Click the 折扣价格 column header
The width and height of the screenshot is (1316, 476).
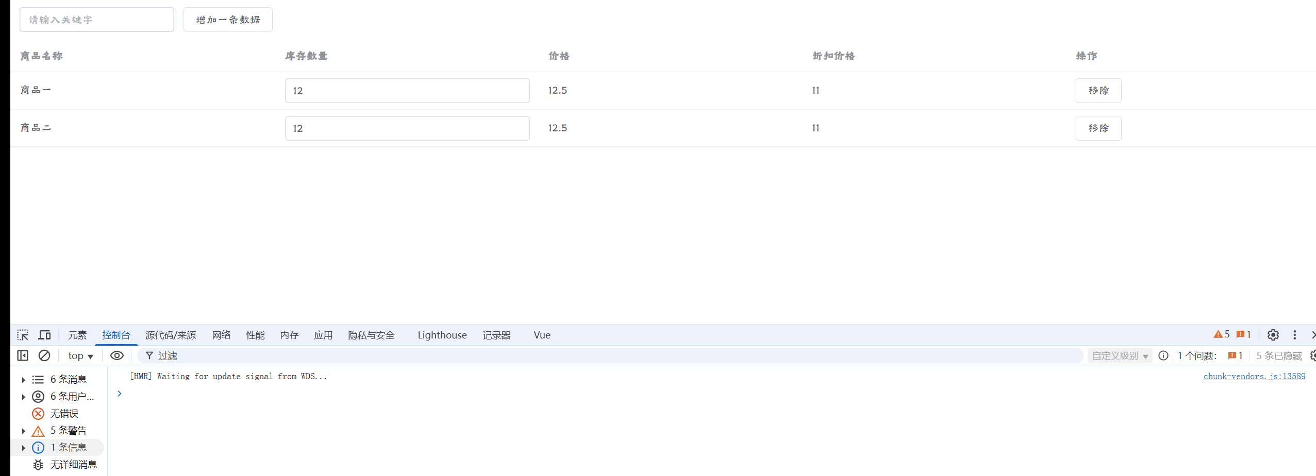tap(834, 56)
